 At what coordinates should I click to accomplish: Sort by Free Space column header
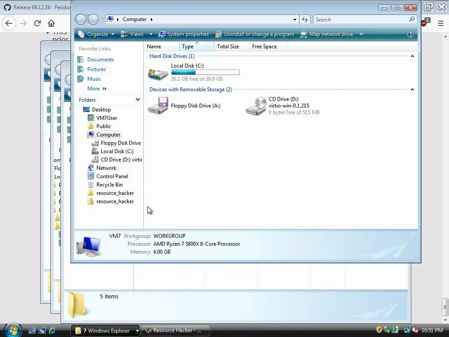pos(268,47)
